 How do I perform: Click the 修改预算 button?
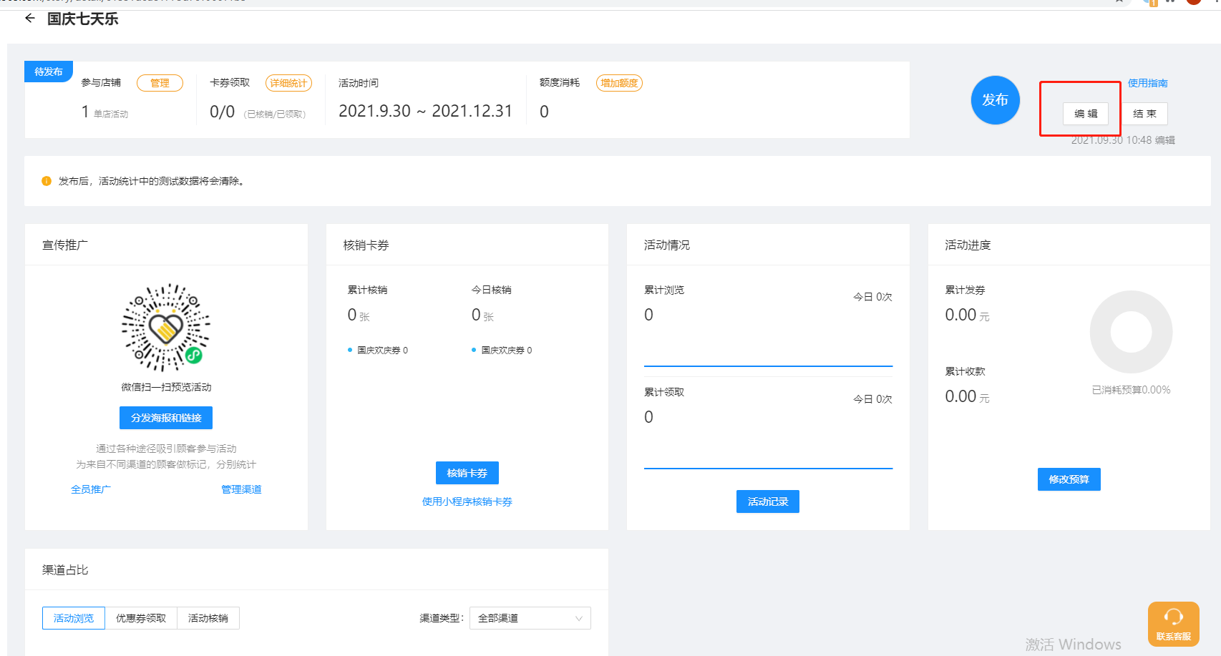pyautogui.click(x=1069, y=479)
